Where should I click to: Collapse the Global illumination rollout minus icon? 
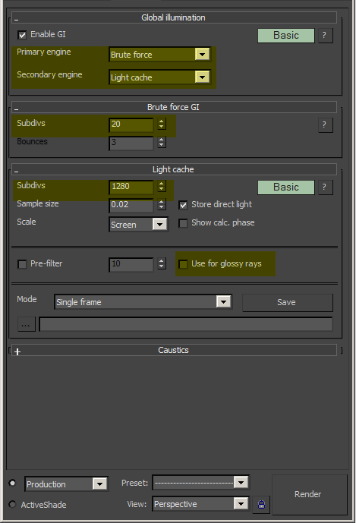pyautogui.click(x=17, y=19)
